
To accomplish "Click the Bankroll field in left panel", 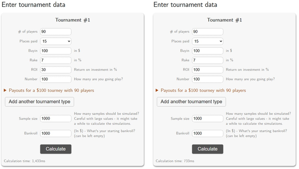I will point(56,133).
